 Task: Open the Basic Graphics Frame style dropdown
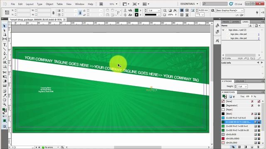click(x=242, y=10)
